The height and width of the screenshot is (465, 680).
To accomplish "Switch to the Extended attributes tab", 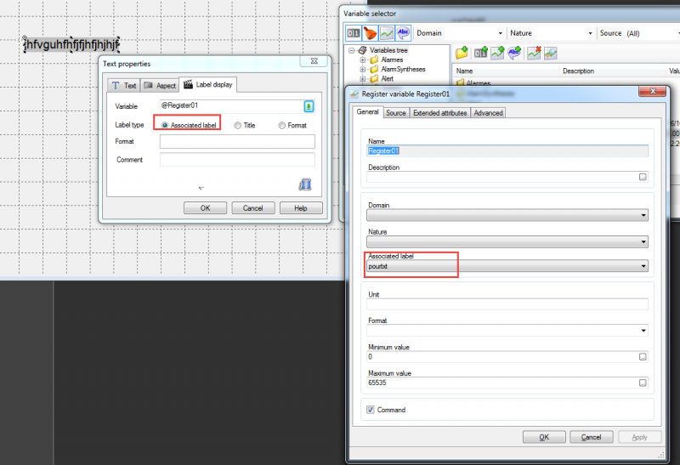I will pyautogui.click(x=439, y=113).
